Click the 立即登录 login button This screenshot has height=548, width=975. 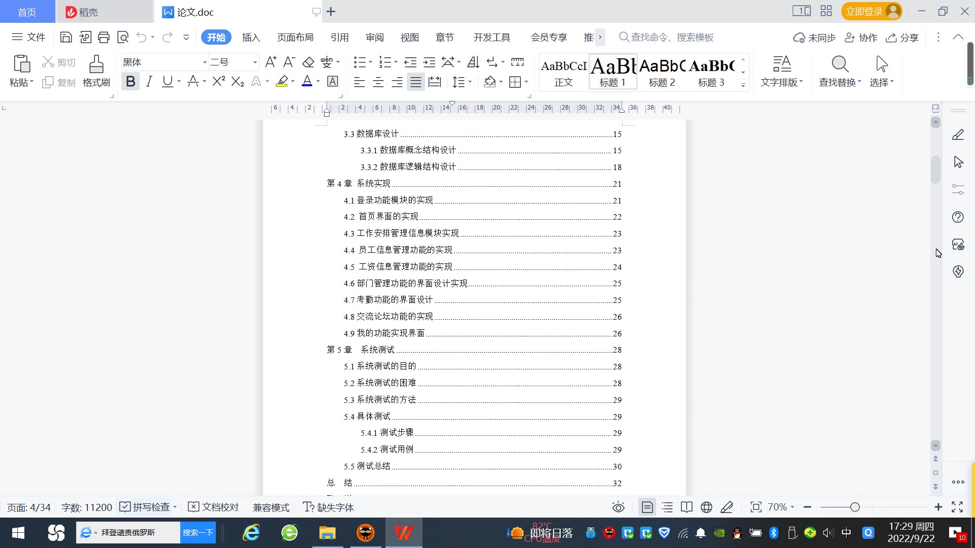pos(864,11)
